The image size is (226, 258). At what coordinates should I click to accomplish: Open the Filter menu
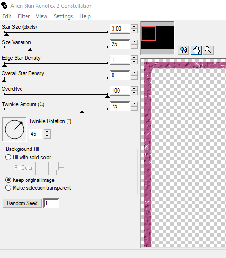tap(24, 16)
